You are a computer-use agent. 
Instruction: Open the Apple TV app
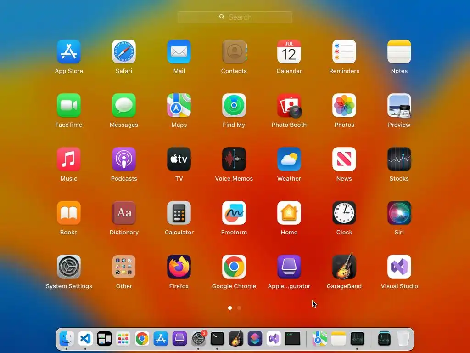(x=179, y=159)
